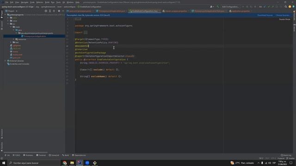
Task: Click the Windows Start button
Action: tap(4, 163)
